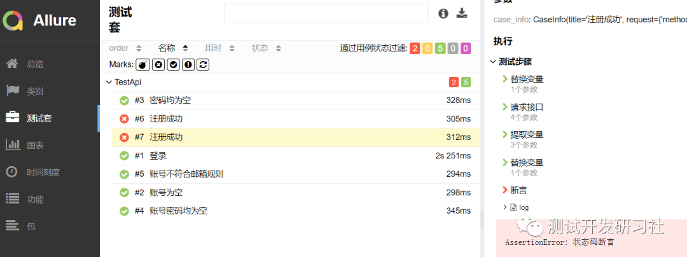This screenshot has width=687, height=257.
Task: Sort the list by 状态
Action: coord(267,48)
